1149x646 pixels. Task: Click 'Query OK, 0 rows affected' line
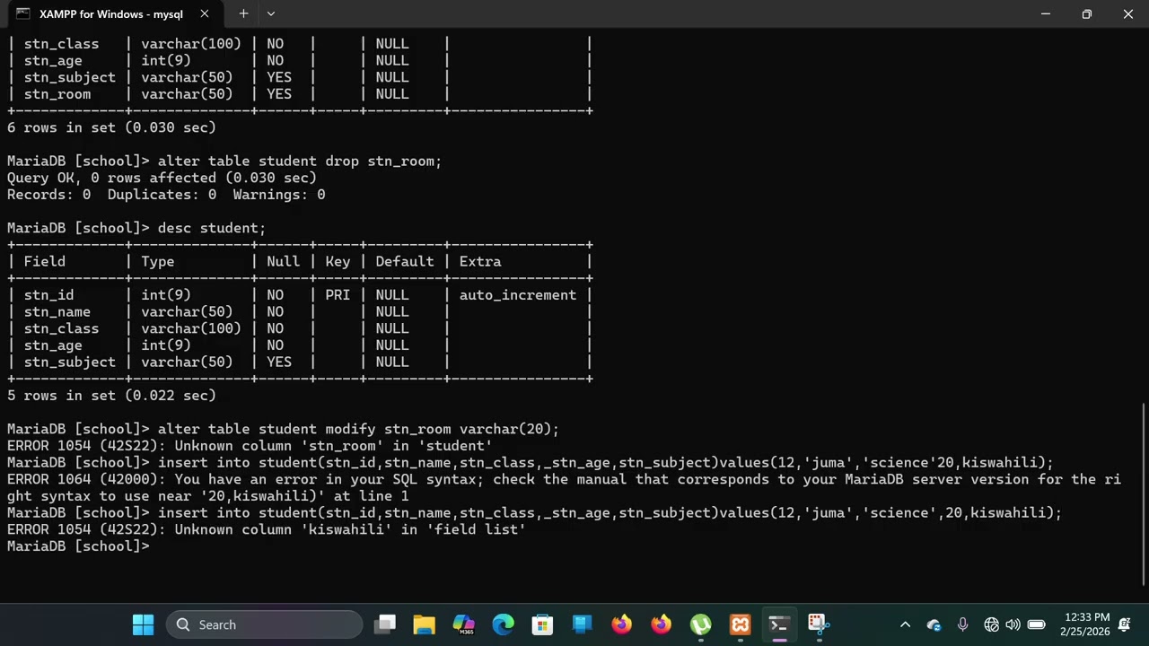(x=162, y=178)
